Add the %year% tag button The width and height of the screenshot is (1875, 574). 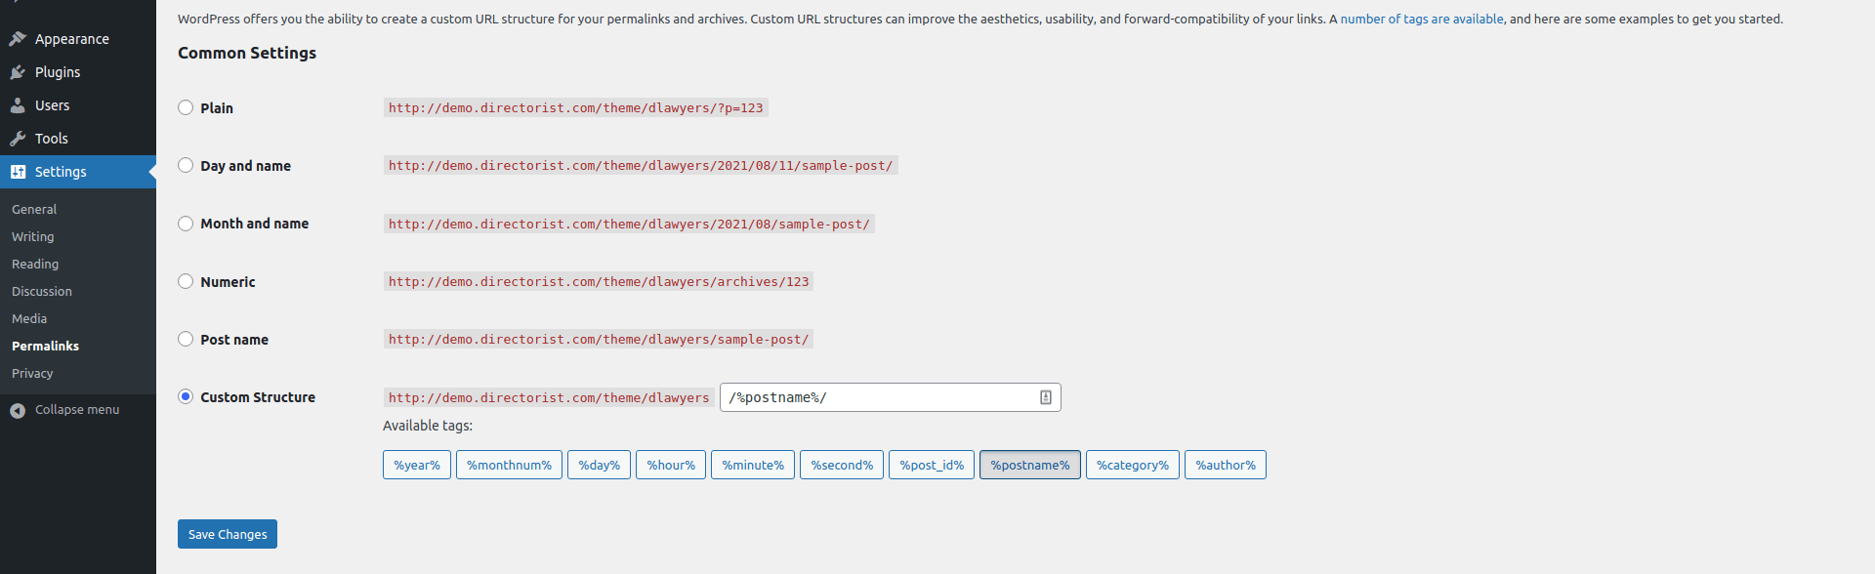[417, 466]
